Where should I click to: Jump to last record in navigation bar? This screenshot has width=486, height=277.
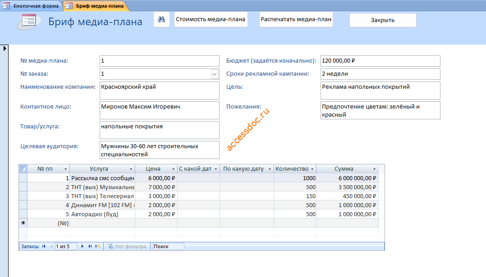tap(90, 246)
